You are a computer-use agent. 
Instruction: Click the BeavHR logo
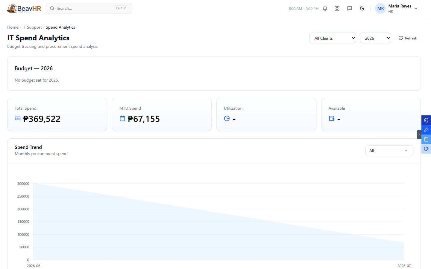(24, 8)
